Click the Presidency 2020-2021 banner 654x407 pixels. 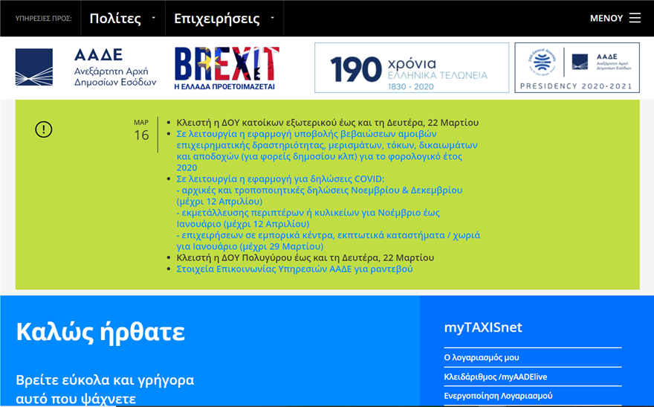[x=577, y=68]
